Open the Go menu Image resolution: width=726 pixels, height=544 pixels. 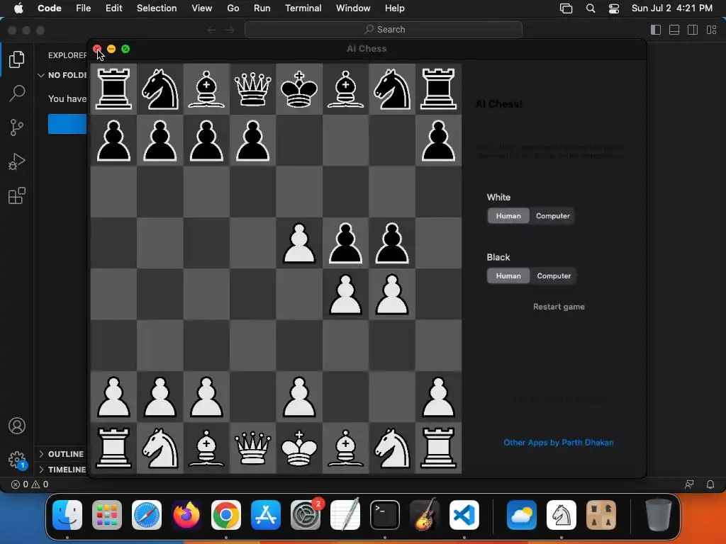coord(233,8)
